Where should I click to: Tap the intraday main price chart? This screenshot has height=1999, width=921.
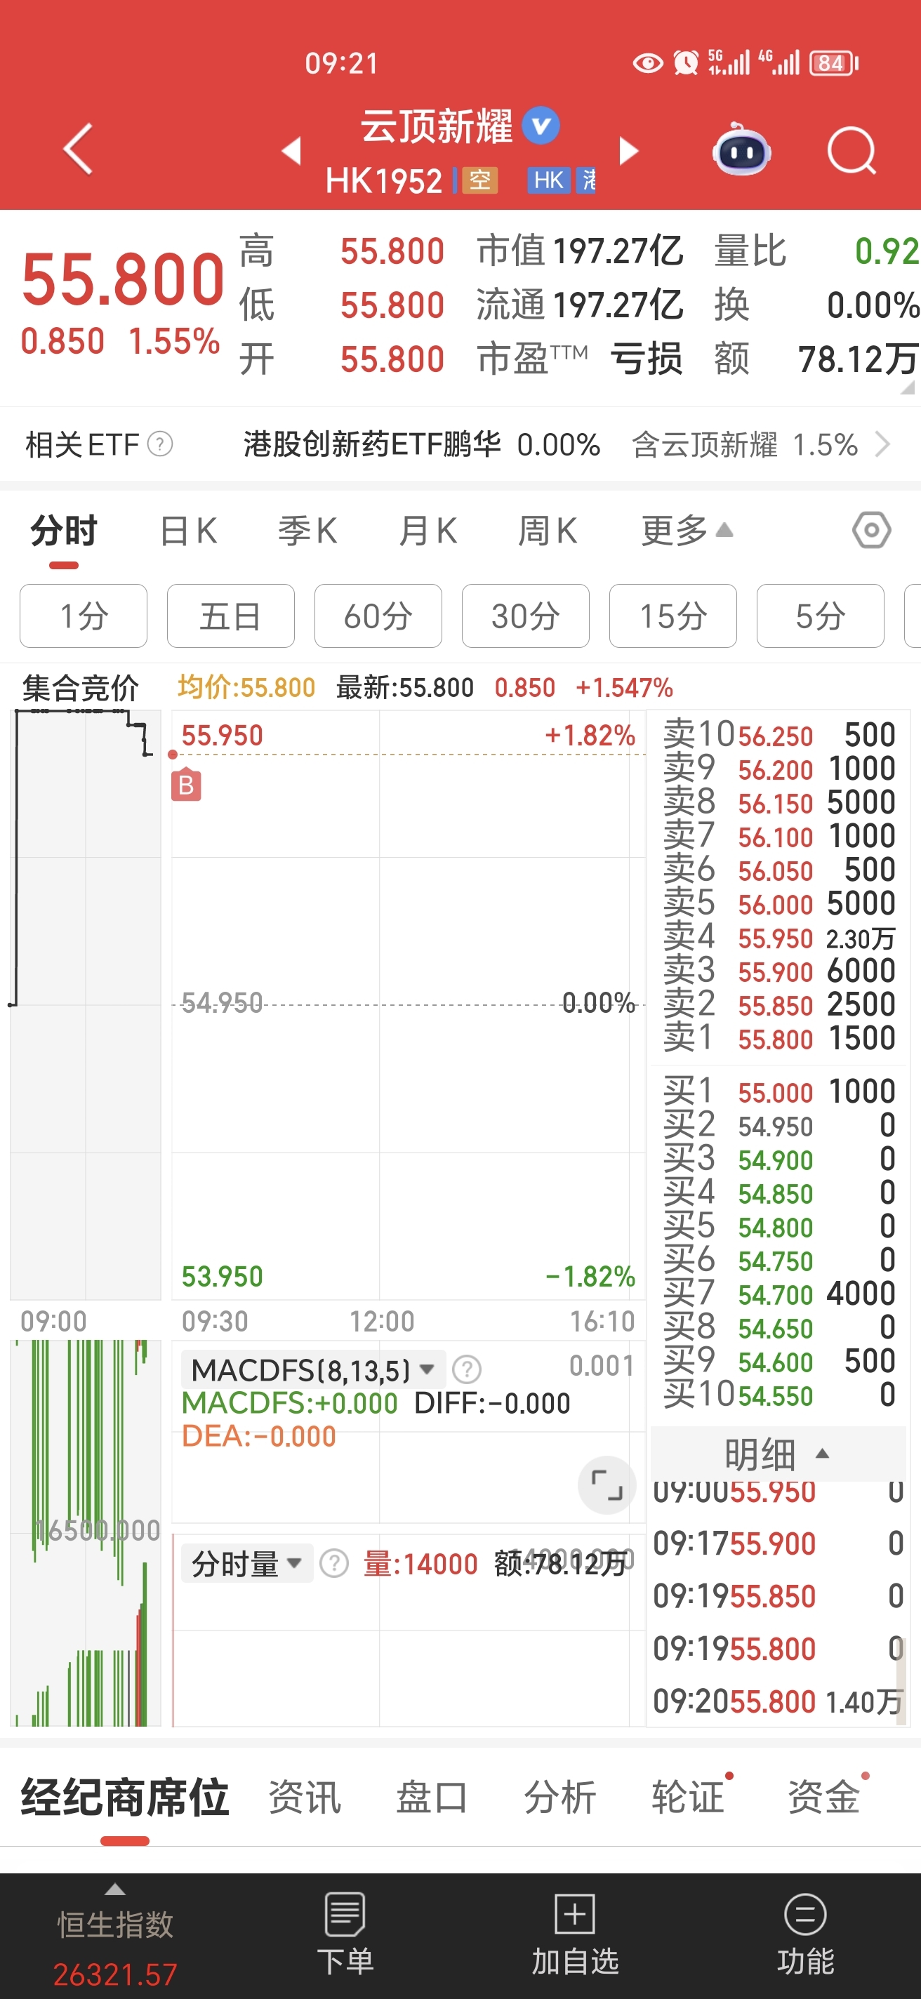(x=408, y=1005)
